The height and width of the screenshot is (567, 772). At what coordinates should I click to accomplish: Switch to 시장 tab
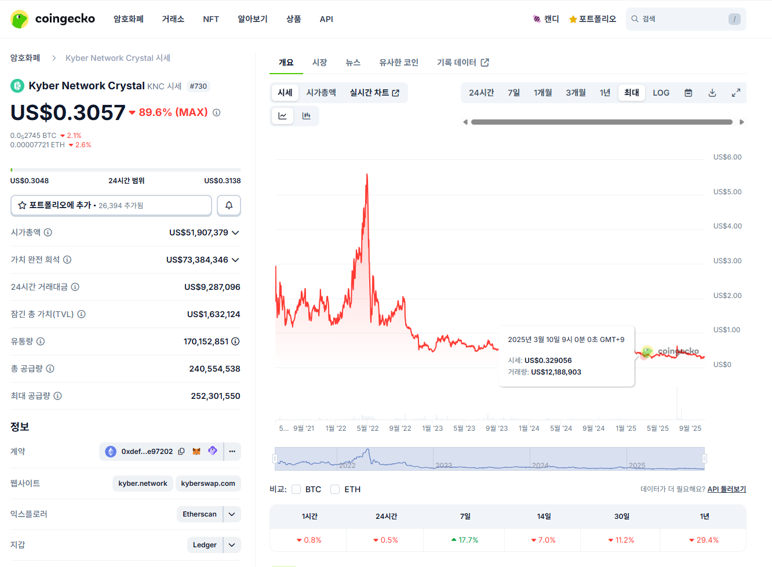tap(320, 63)
